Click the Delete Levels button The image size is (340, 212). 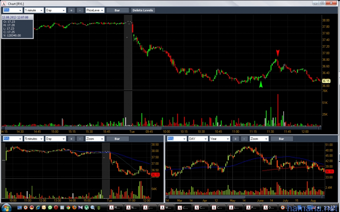[143, 10]
